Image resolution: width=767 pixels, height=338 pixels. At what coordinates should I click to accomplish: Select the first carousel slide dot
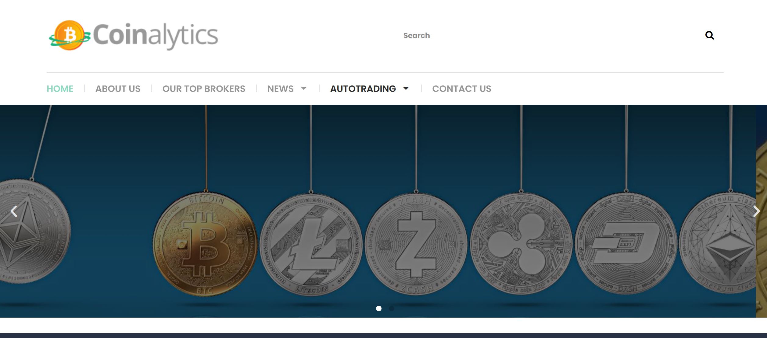[x=379, y=308]
